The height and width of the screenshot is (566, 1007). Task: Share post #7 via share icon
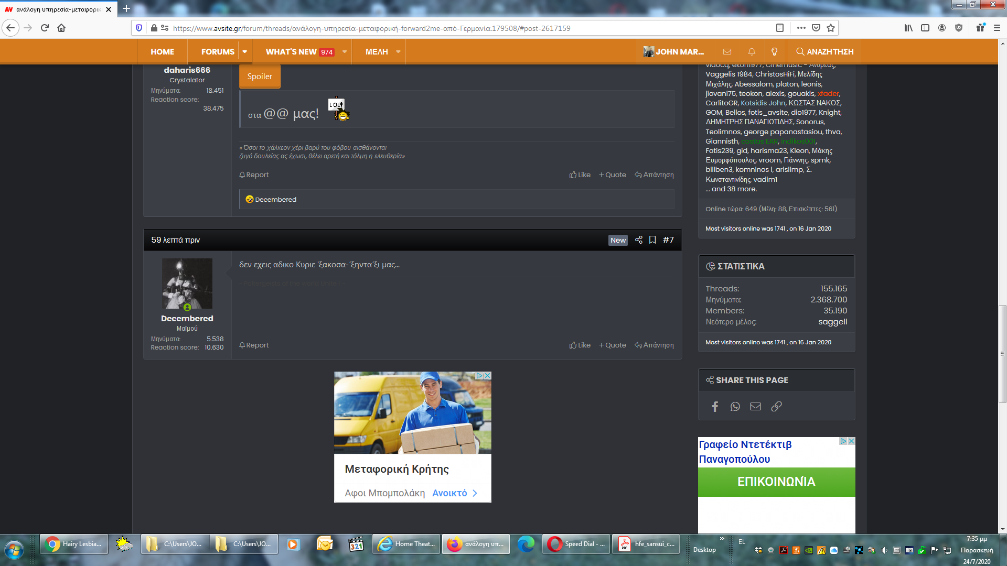point(638,240)
